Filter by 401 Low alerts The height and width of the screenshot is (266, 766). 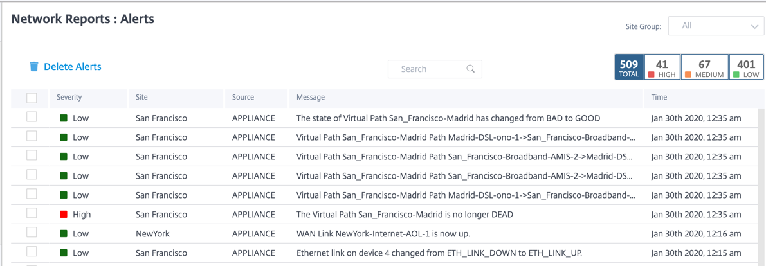click(746, 69)
